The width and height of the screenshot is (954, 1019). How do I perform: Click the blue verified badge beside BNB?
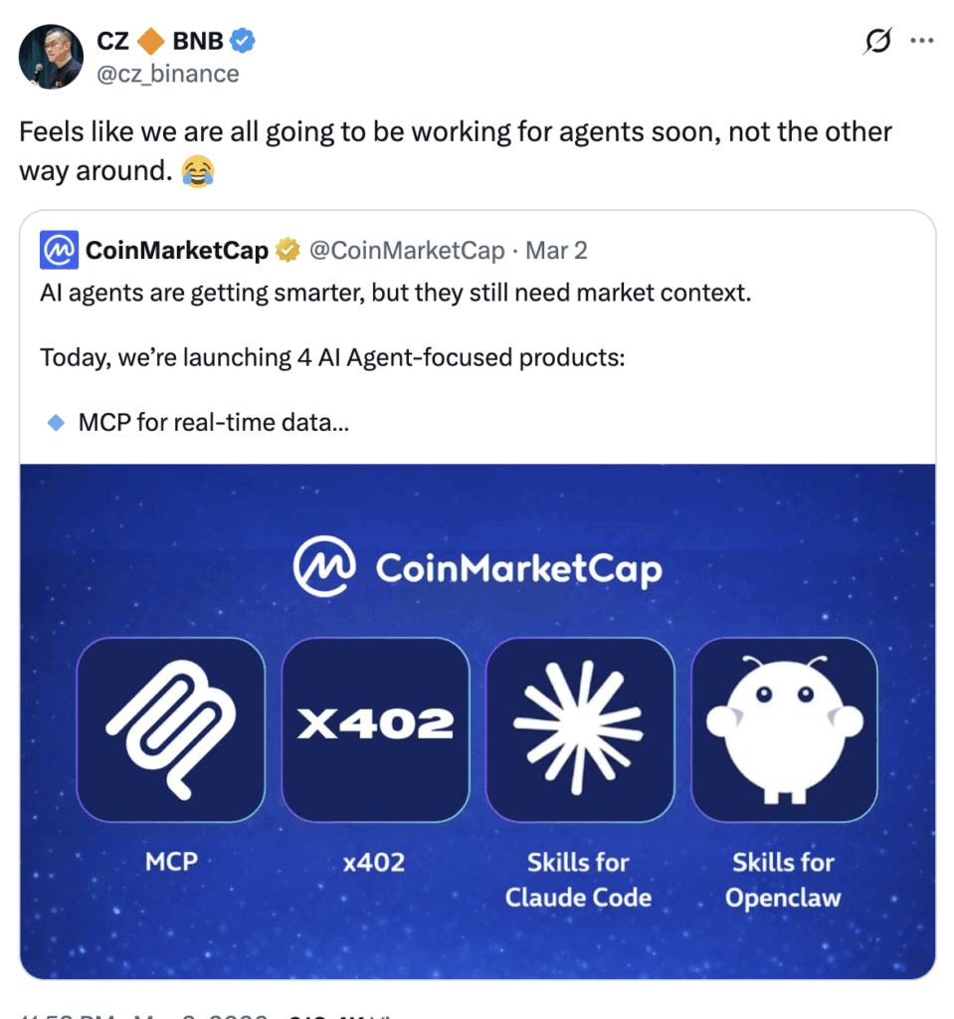(243, 41)
